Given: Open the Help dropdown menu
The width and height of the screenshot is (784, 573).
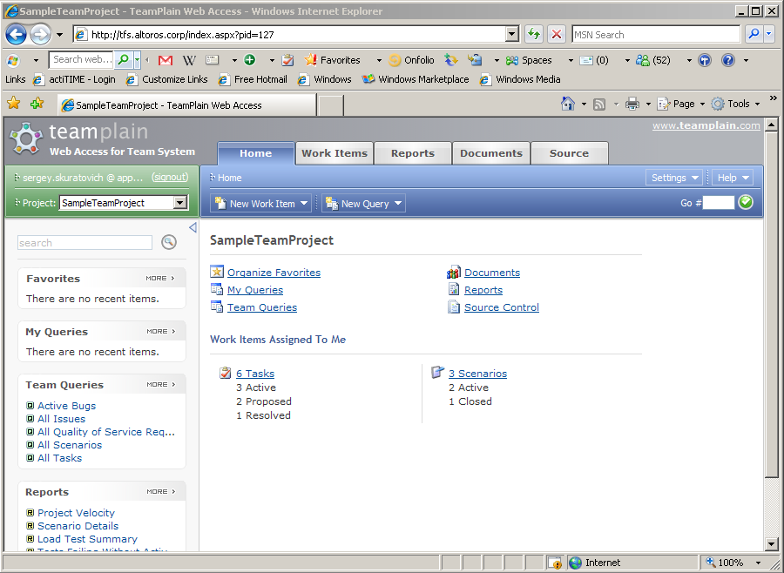Looking at the screenshot, I should (733, 178).
